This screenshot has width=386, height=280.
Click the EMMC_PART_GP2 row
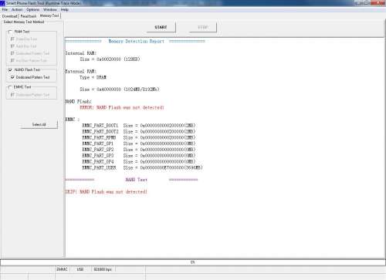[139, 150]
